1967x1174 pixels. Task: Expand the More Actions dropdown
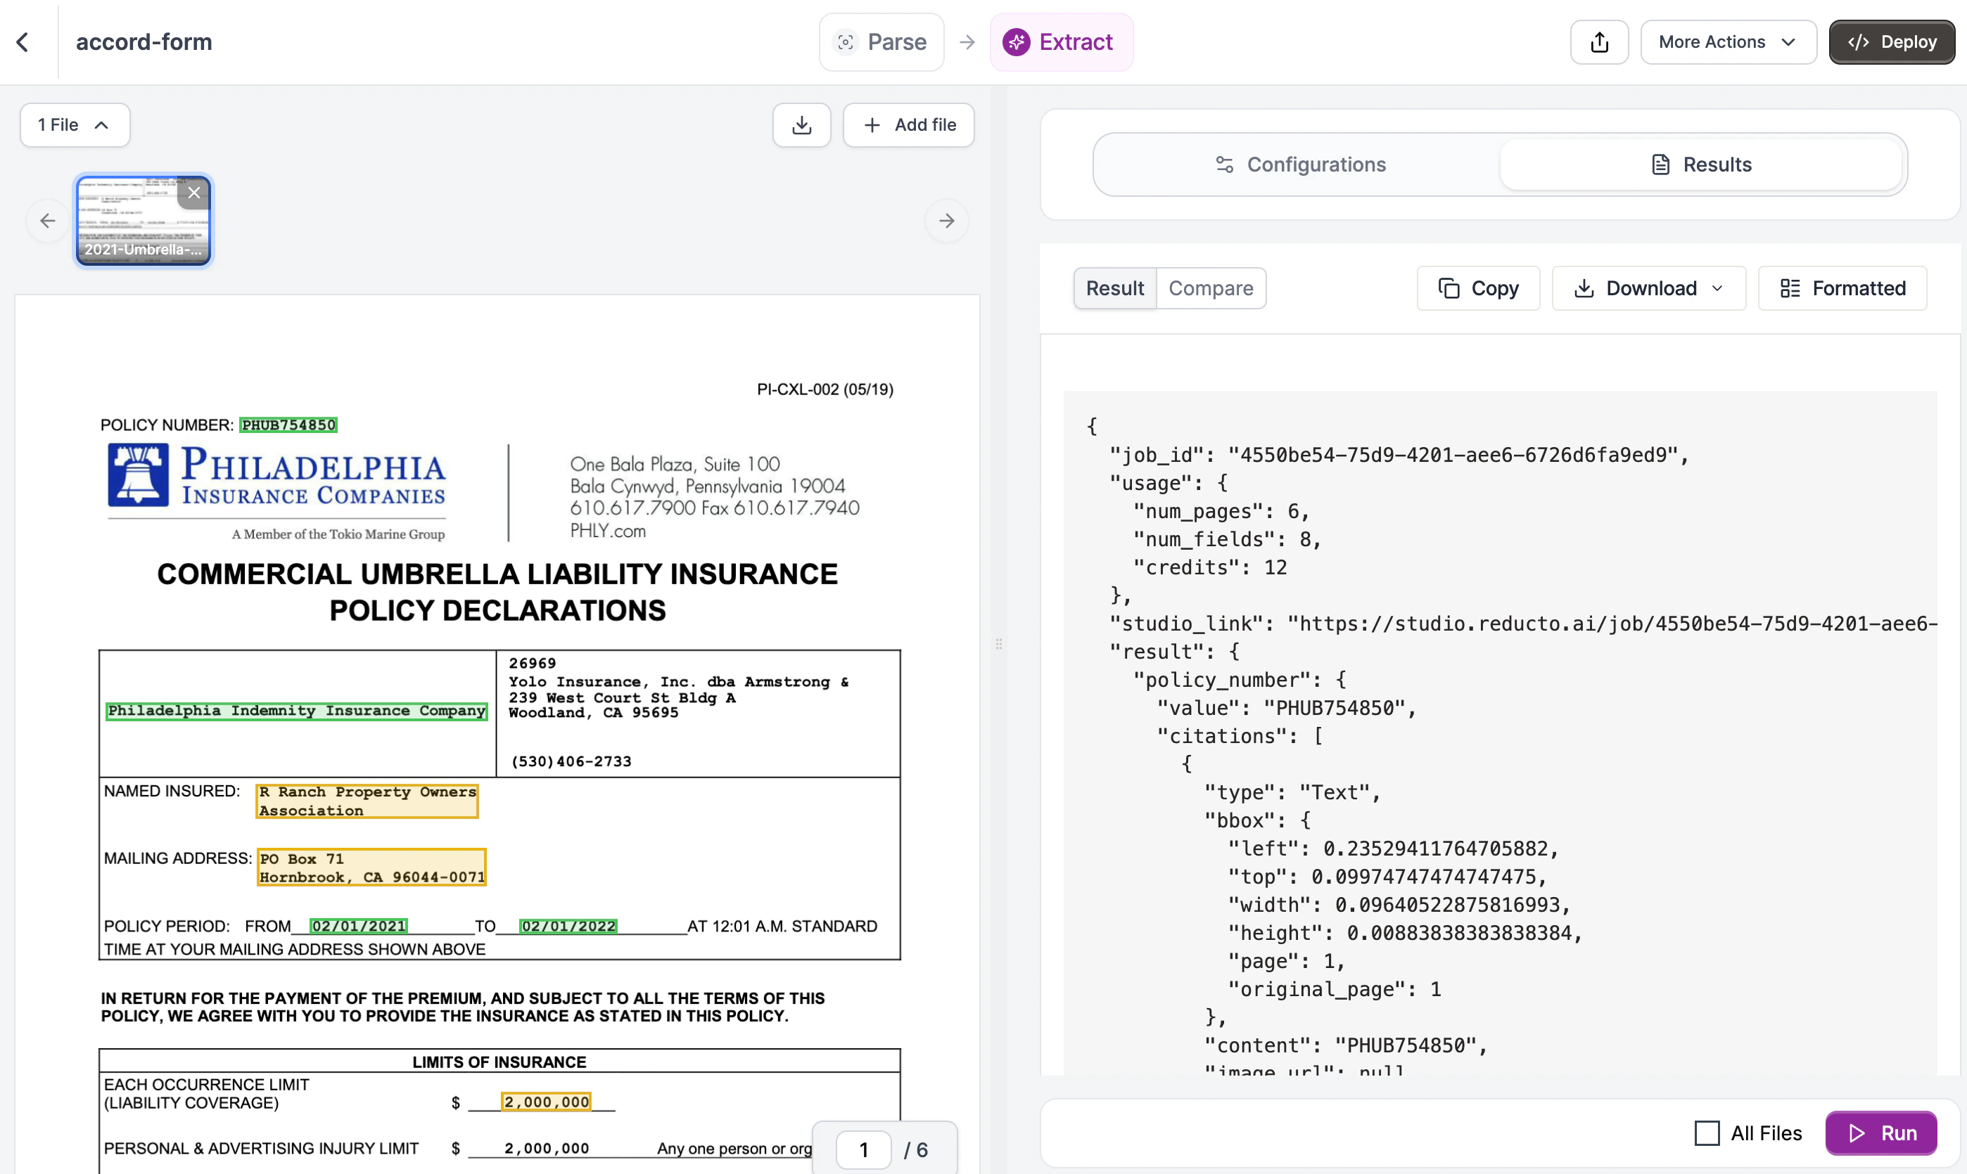(x=1728, y=42)
